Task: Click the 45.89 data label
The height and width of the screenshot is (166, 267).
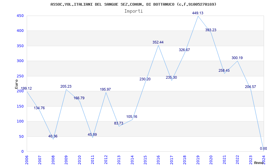Action: 92,135
